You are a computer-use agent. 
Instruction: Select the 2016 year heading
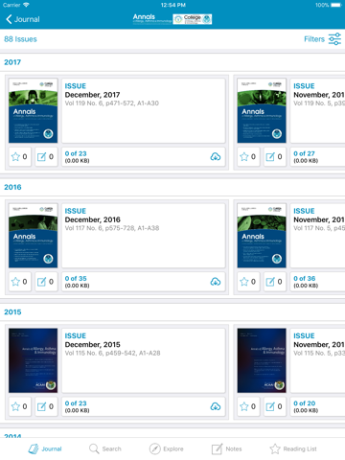point(12,187)
